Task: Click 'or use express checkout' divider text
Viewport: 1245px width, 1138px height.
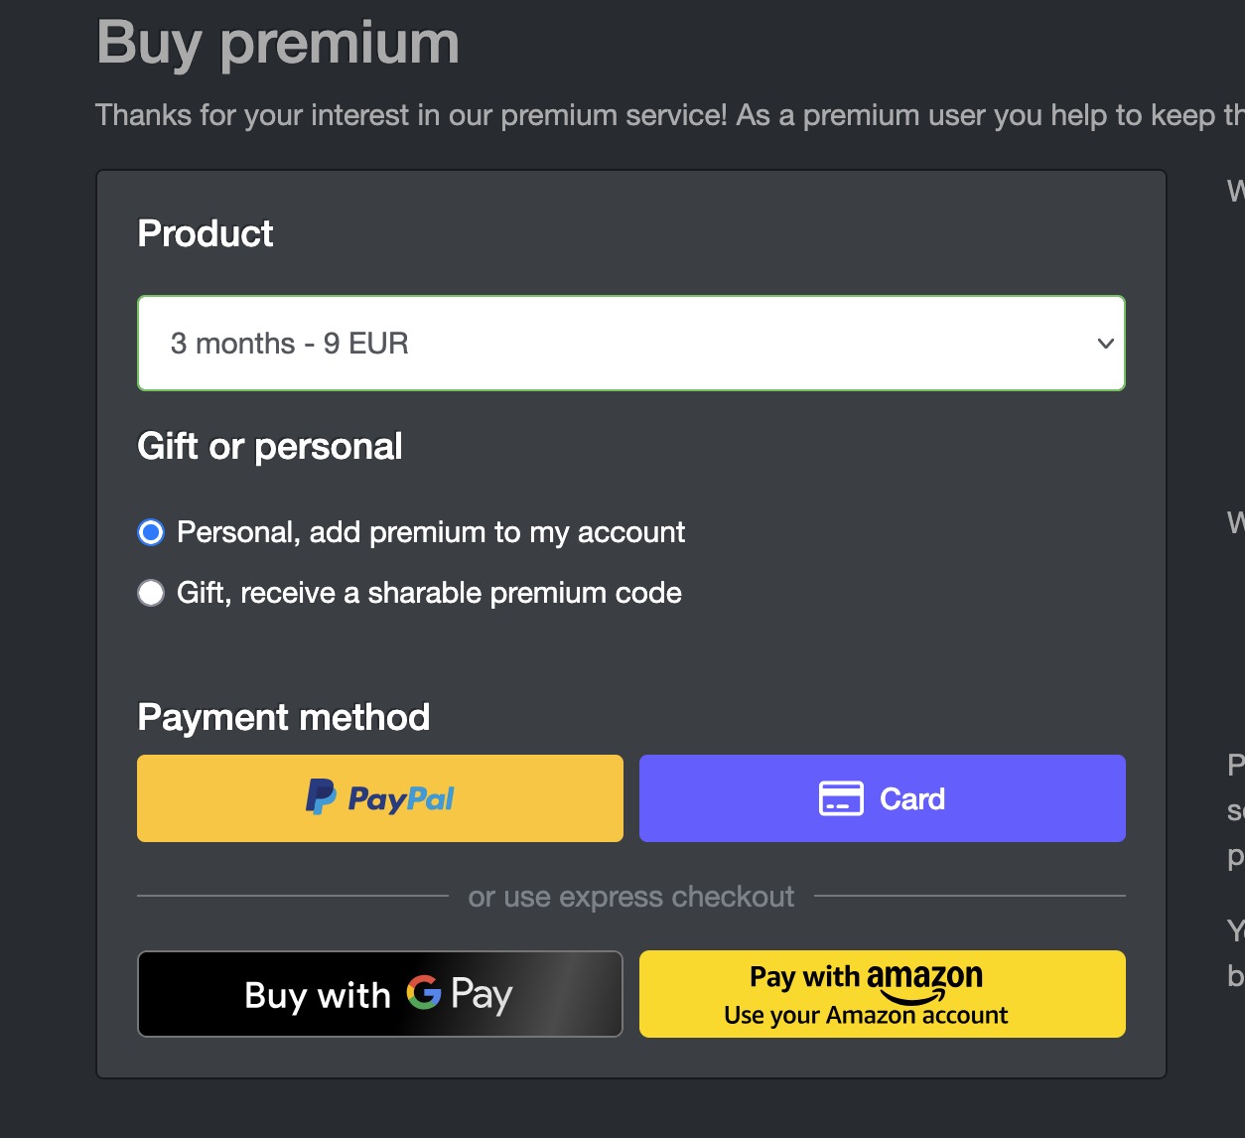Action: tap(631, 897)
